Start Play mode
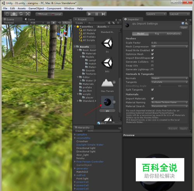 90,14
